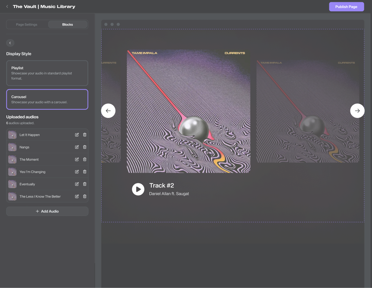Switch to the Page Settings tab

27,25
